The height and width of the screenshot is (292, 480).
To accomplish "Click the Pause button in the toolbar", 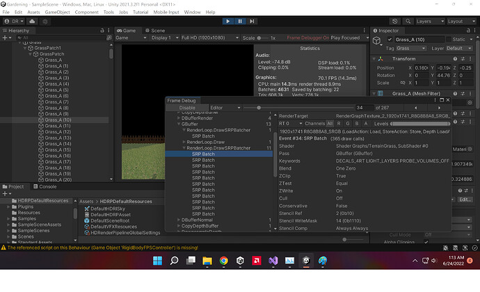I will 241,21.
